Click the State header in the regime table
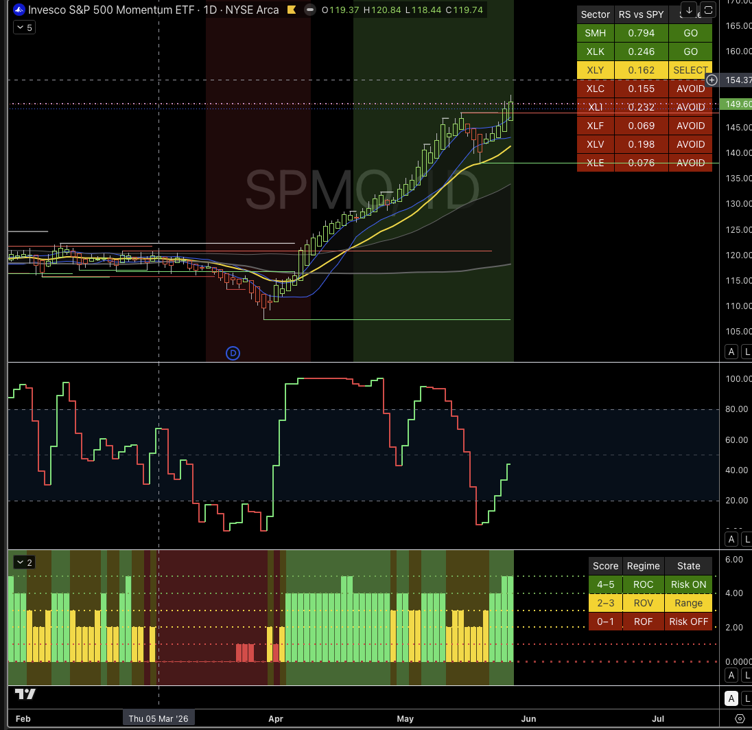Viewport: 752px width, 730px height. tap(688, 566)
